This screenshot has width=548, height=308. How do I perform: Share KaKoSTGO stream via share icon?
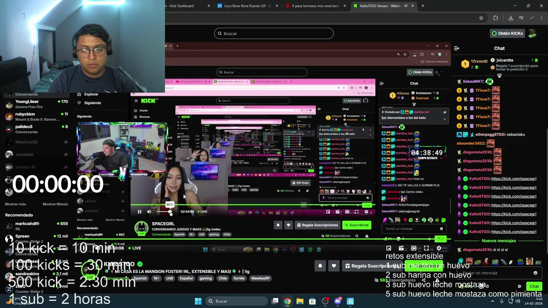coord(423,280)
